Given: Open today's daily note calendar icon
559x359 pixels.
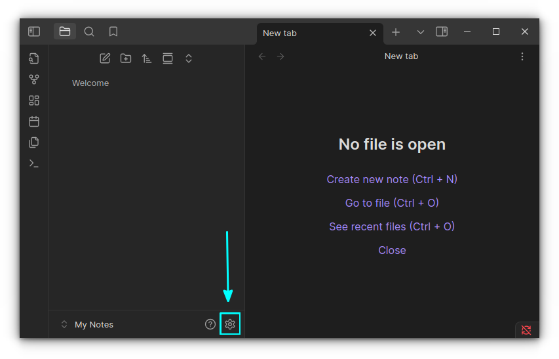Looking at the screenshot, I should point(34,121).
